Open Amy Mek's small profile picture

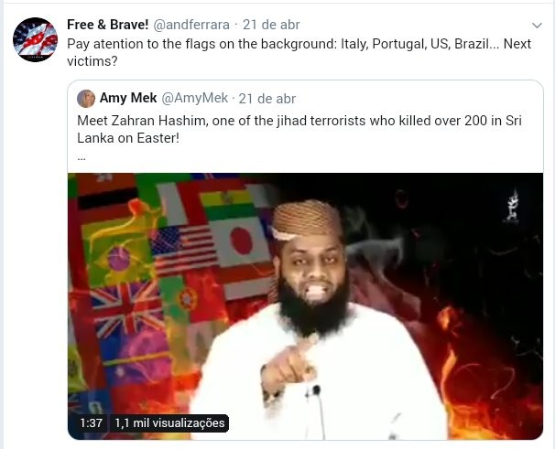86,99
